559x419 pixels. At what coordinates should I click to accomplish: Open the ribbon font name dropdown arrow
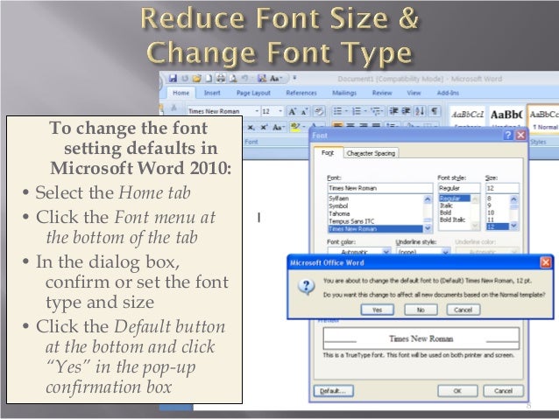[x=257, y=111]
